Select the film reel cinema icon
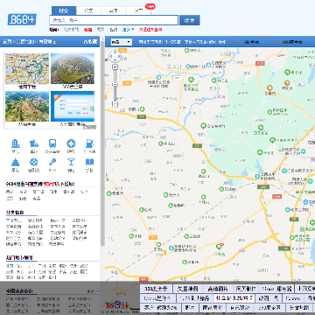The image size is (315, 315). point(34,162)
